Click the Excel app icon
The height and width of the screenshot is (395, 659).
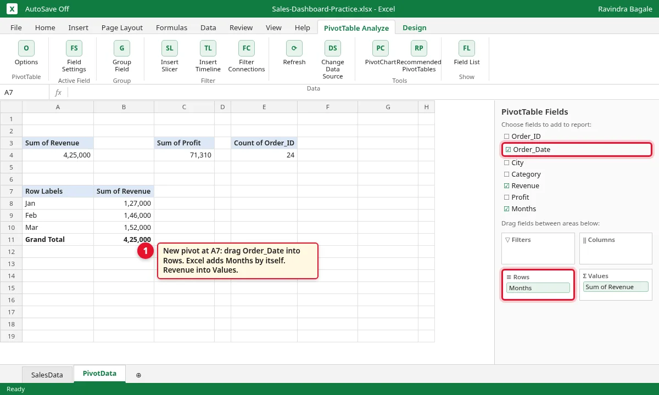[13, 9]
